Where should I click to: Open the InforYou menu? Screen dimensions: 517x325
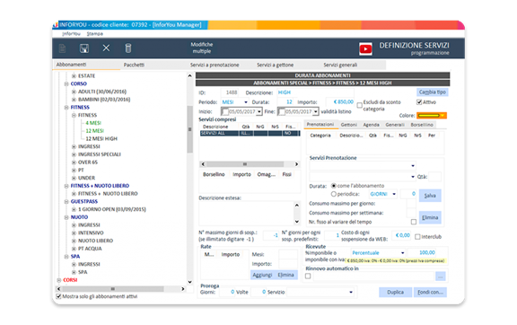[71, 33]
